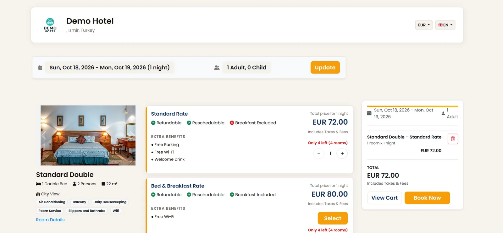Increase Standard Rate room quantity

tap(342, 153)
